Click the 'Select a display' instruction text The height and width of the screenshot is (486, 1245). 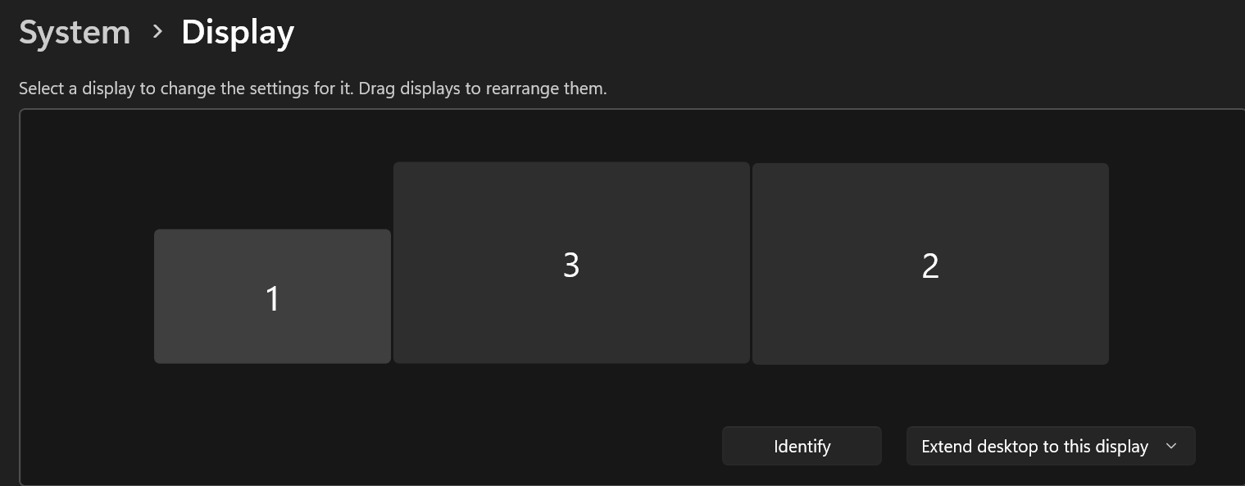312,89
